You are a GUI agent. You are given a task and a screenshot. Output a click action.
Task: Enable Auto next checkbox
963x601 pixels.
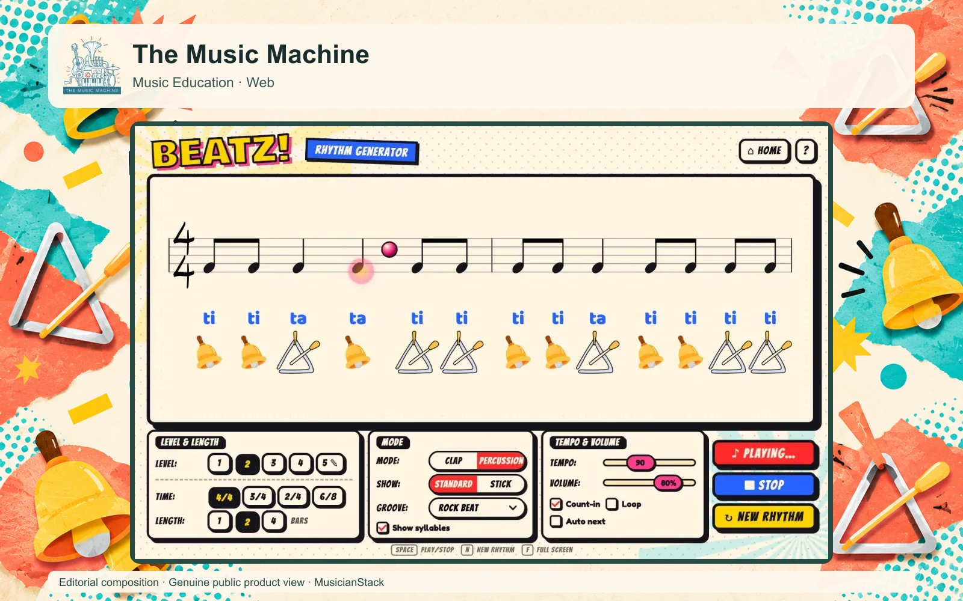pos(556,521)
